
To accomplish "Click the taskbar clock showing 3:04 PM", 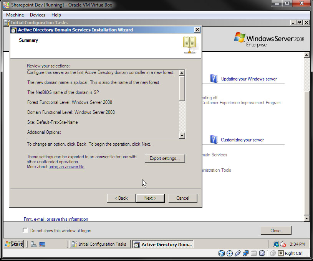I will coord(297,244).
